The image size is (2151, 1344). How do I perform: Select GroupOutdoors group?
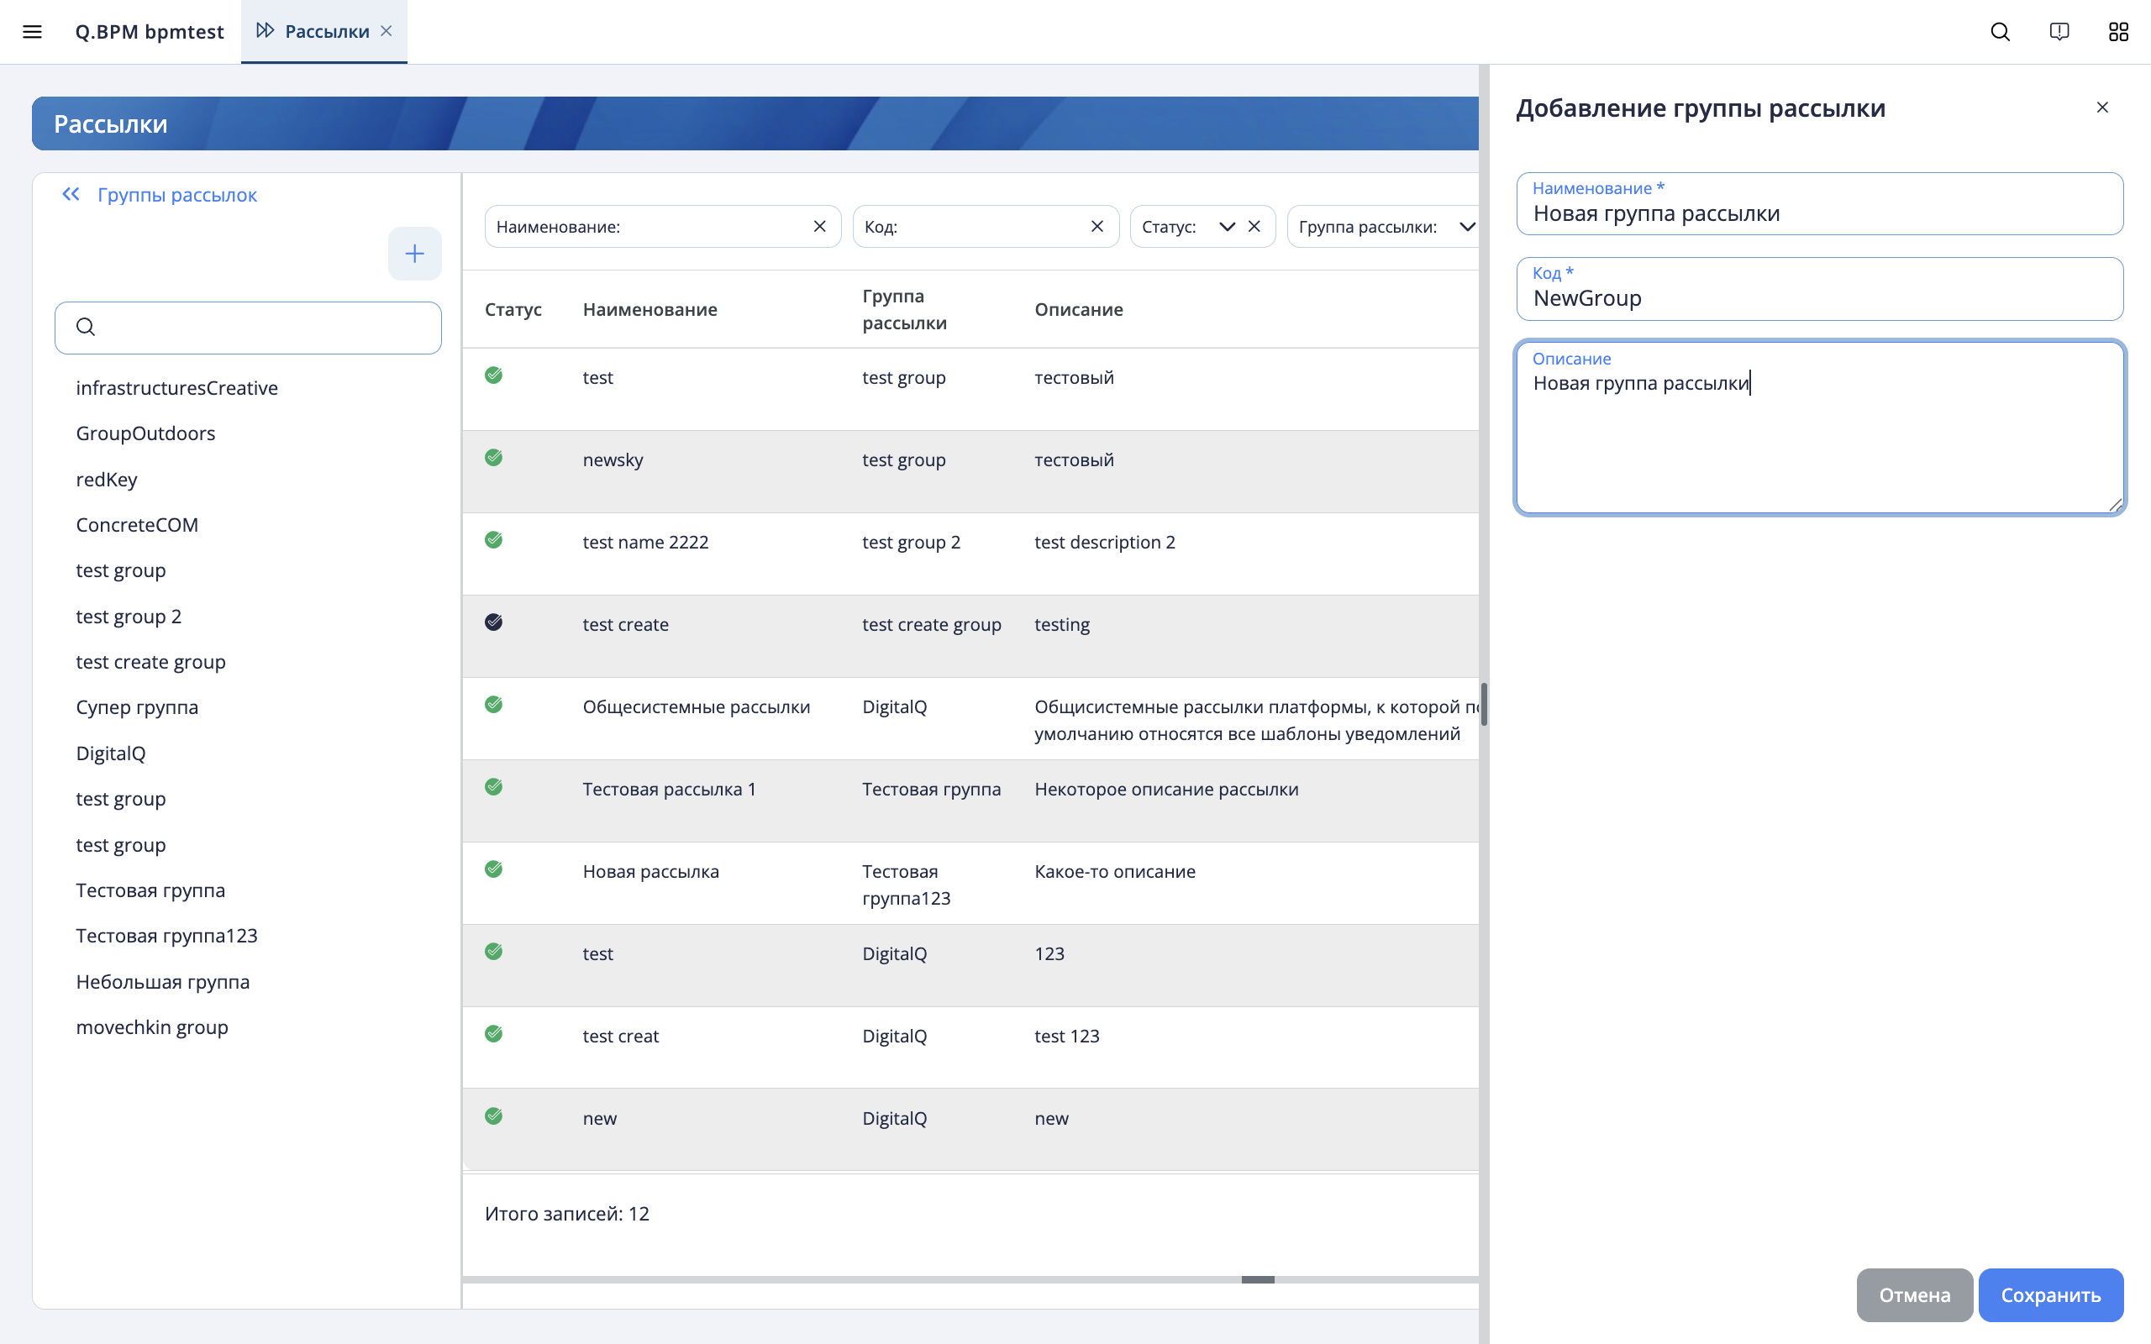coord(145,433)
